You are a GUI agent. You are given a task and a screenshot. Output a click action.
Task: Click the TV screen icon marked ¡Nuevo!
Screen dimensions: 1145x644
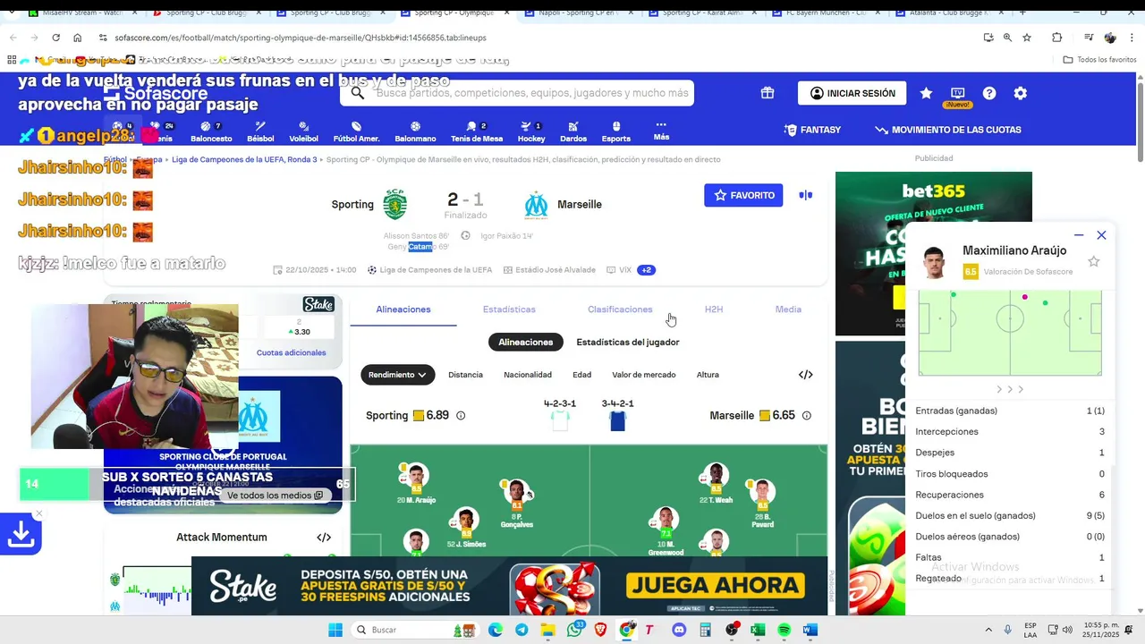pos(958,93)
